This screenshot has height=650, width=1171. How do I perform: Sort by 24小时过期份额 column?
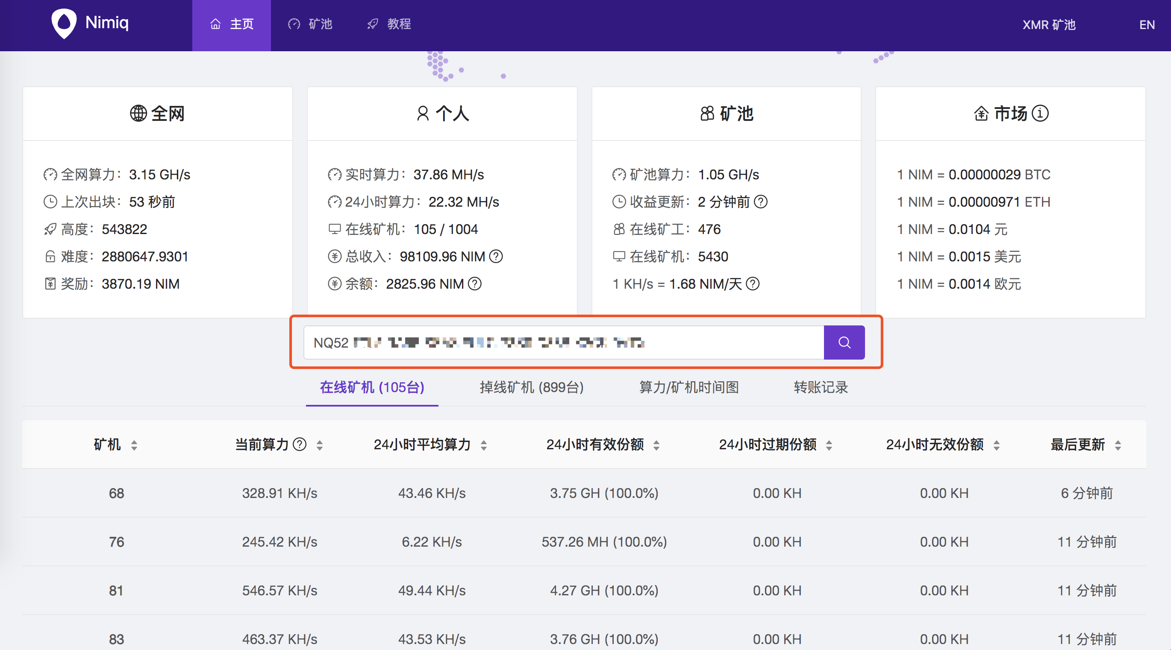829,445
